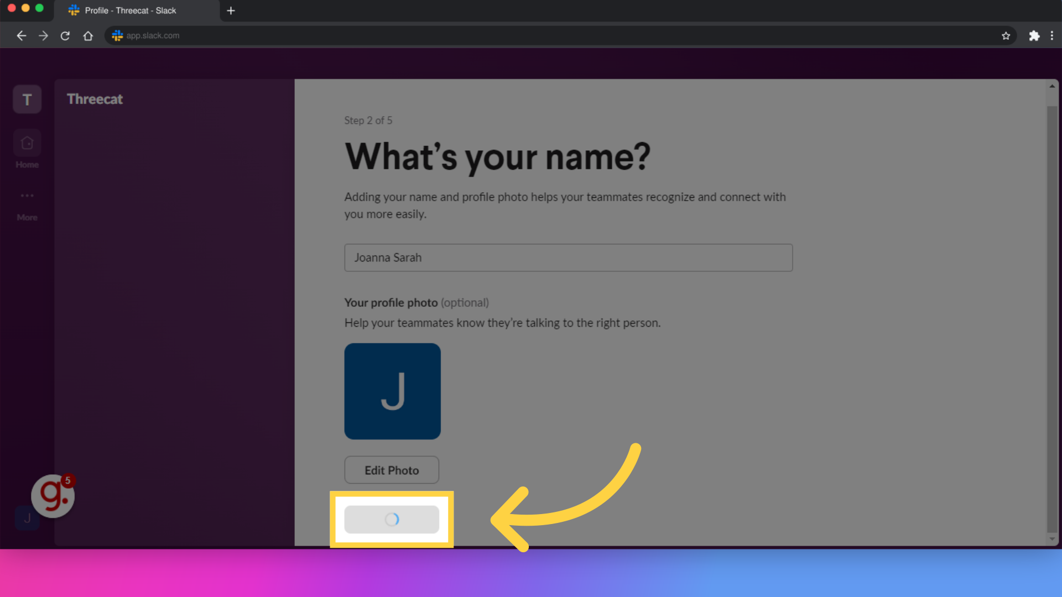Select the name input field

pos(568,257)
